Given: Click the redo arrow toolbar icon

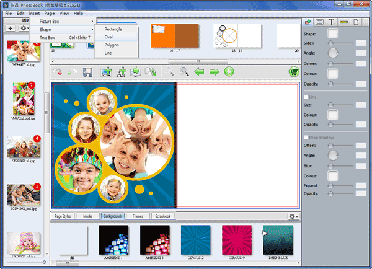Looking at the screenshot, I should point(73,72).
